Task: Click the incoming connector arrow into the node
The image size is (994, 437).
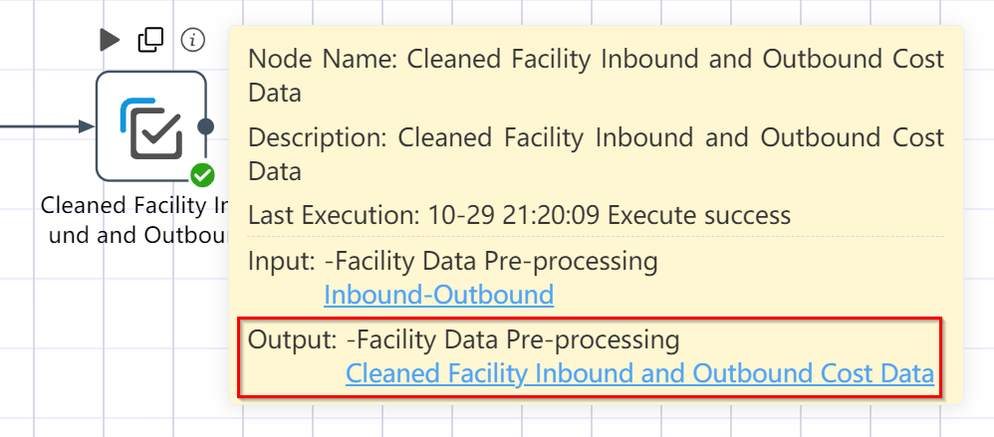Action: point(87,126)
